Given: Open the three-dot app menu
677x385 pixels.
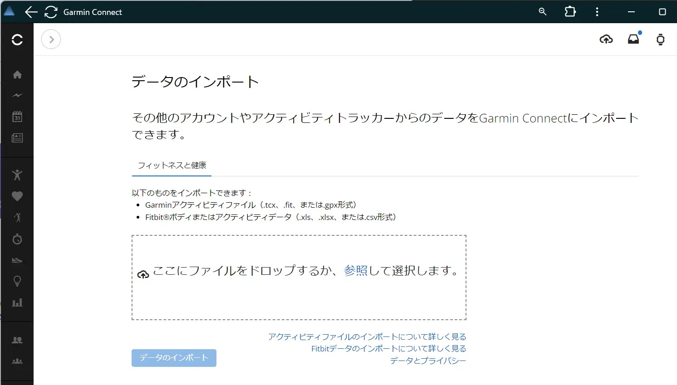Looking at the screenshot, I should pos(597,12).
